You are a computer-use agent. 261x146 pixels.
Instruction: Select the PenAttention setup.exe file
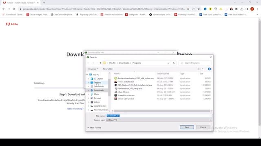click(130, 88)
